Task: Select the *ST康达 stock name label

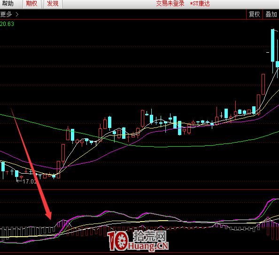Action: click(x=200, y=4)
